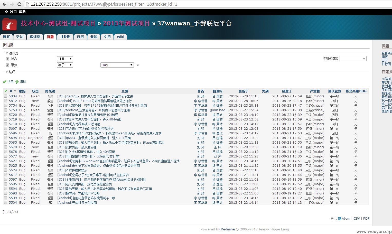Viewport: 392px width, 234px height.
Task: Select the 问题 tab
Action: (x=50, y=37)
